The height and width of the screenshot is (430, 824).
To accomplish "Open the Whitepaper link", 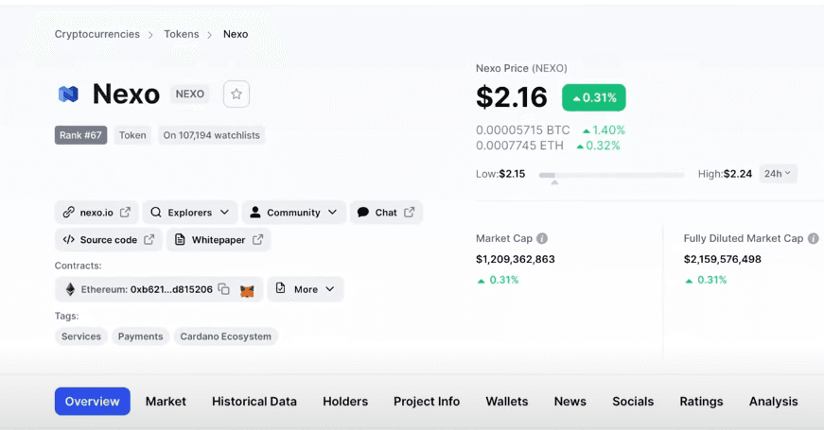I will [x=219, y=239].
